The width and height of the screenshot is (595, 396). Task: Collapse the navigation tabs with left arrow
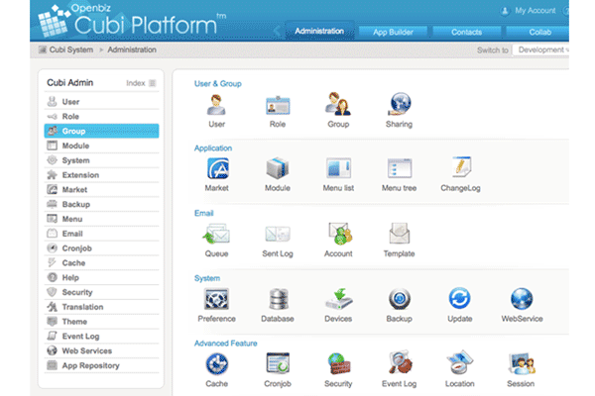click(x=277, y=31)
